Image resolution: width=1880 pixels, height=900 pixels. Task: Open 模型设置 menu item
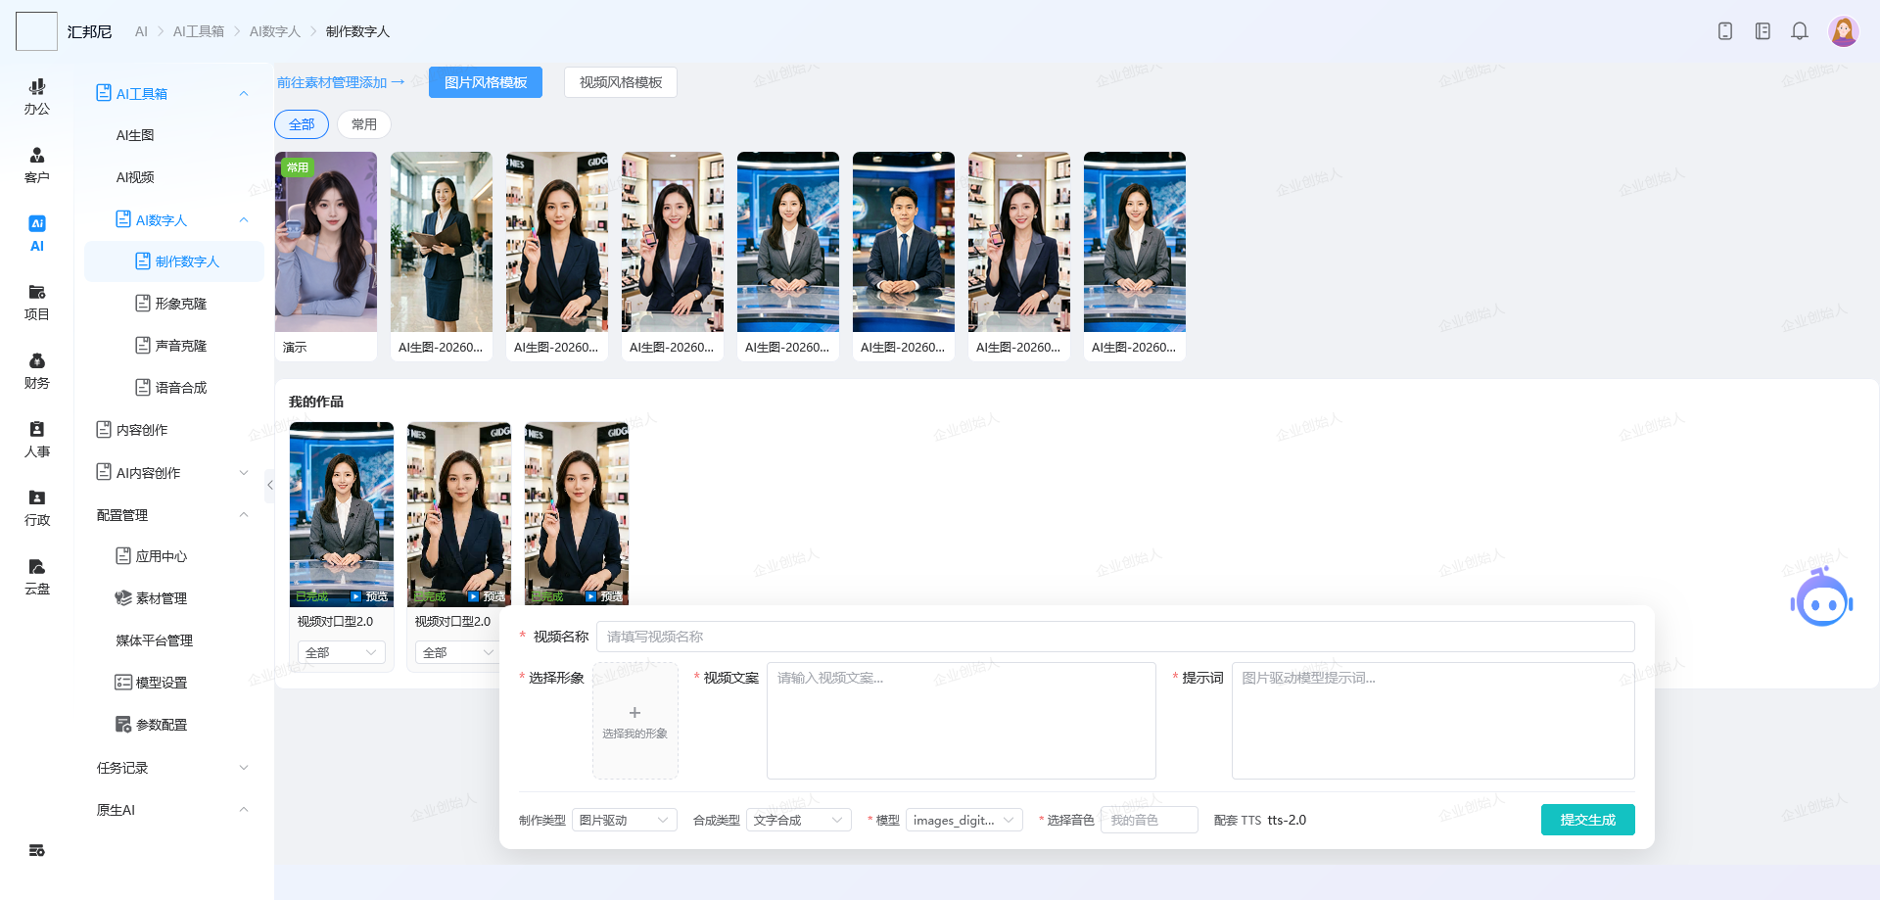[162, 683]
